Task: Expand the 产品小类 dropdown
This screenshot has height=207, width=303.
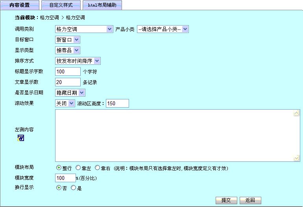Action: point(163,29)
